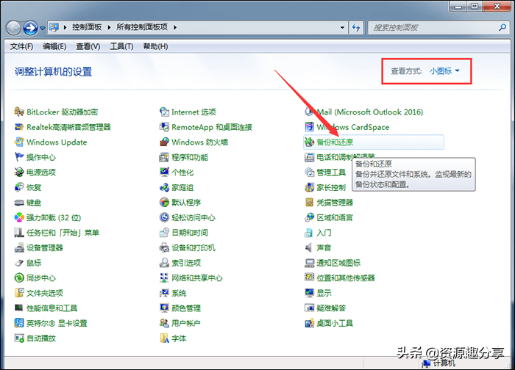Open the 颜色管理 link
This screenshot has width=515, height=370.
(186, 308)
